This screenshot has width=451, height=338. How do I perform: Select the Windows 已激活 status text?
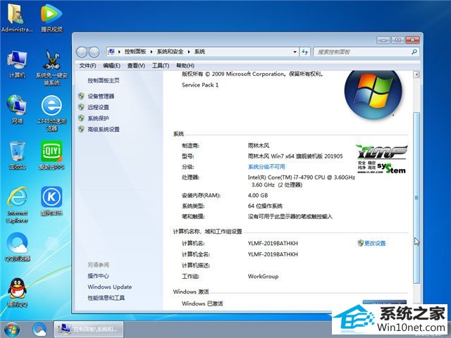pos(202,303)
